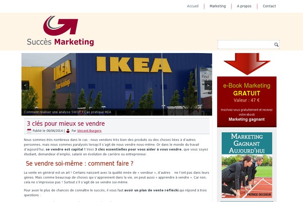Click the calendar icon beside publication date
The image size is (303, 202).
coord(29,131)
